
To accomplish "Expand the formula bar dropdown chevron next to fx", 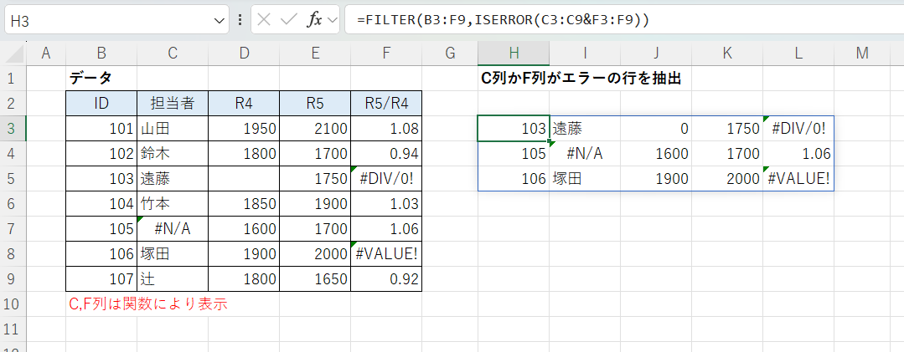I will click(x=332, y=20).
